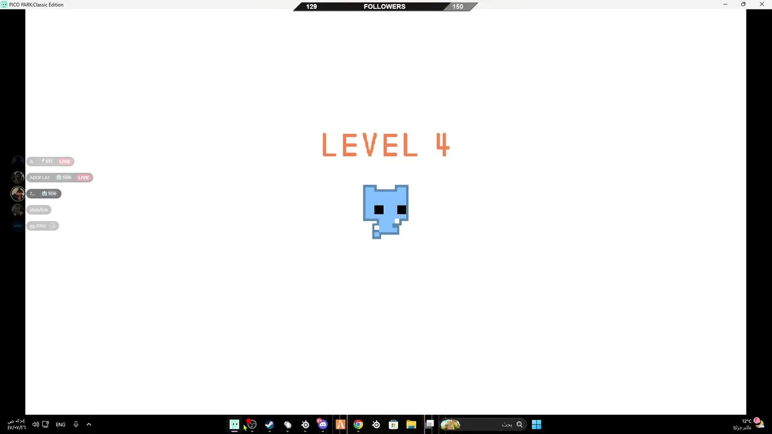Open Steam from the taskbar
Screen dimensions: 772x434
[270, 424]
